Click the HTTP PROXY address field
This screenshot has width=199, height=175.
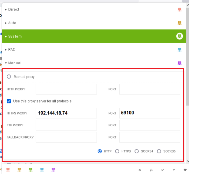(x=66, y=89)
